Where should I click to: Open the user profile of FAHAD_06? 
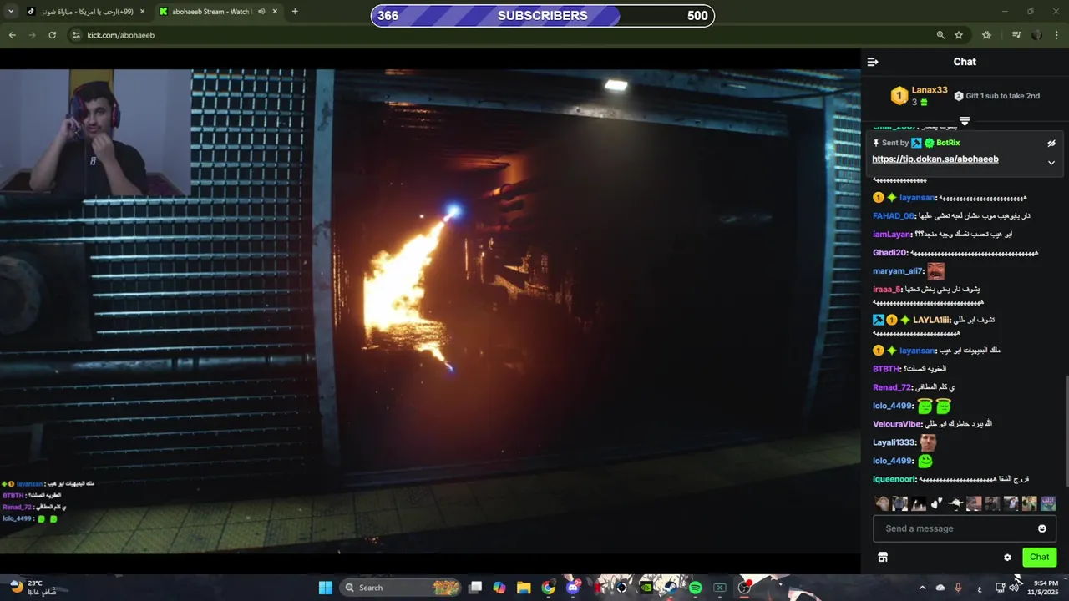(x=893, y=216)
